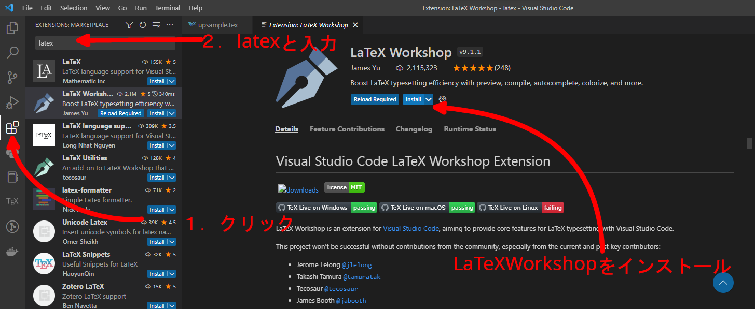Open the Changelog tab of LaTeX Workshop
755x309 pixels.
tap(414, 129)
